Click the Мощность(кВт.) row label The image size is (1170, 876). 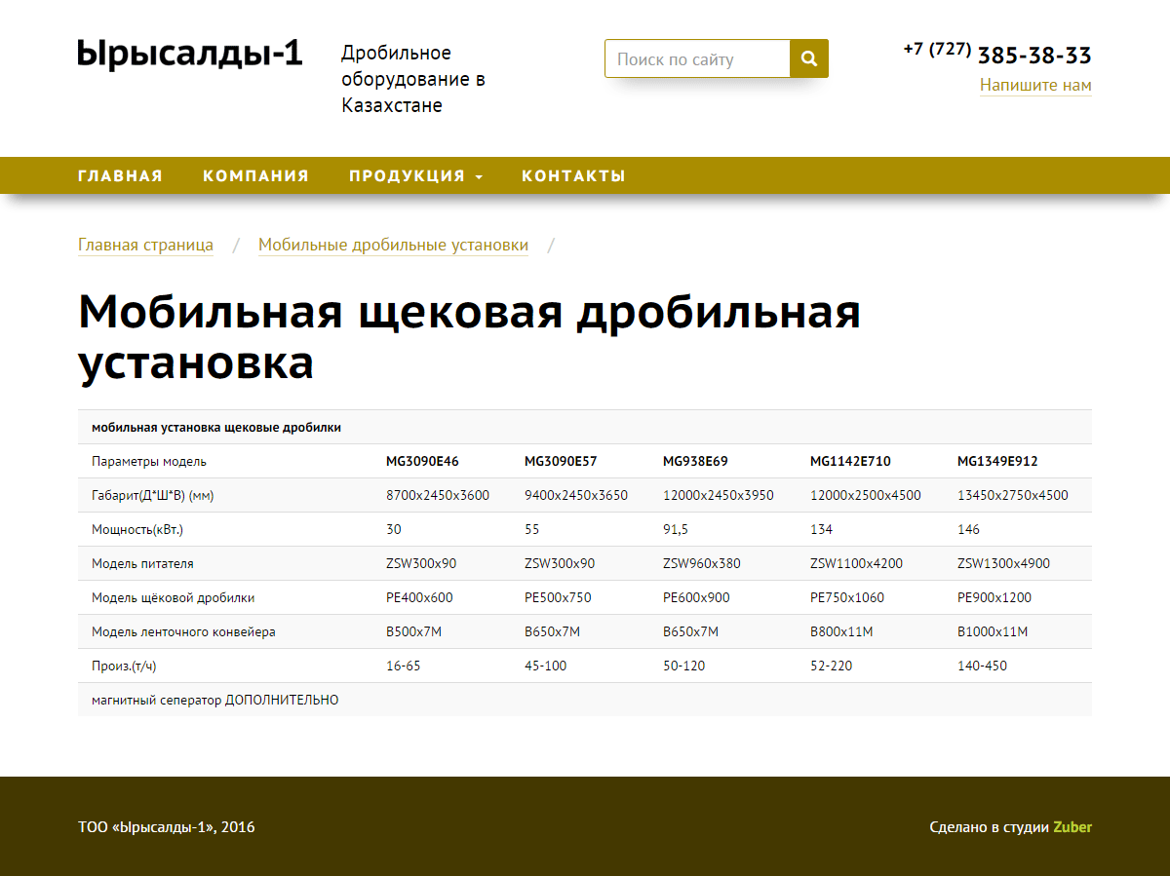(x=137, y=529)
